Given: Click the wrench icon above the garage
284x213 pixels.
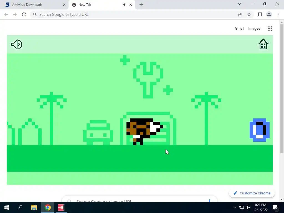Looking at the screenshot, I should click(x=148, y=80).
